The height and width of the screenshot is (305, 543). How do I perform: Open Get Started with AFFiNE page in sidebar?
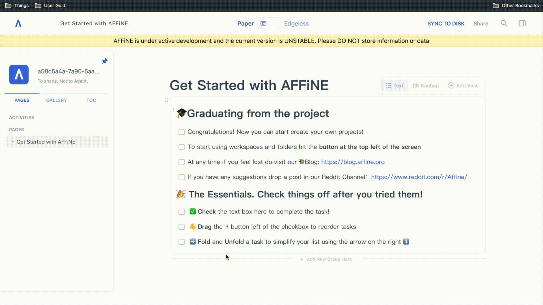coord(57,142)
